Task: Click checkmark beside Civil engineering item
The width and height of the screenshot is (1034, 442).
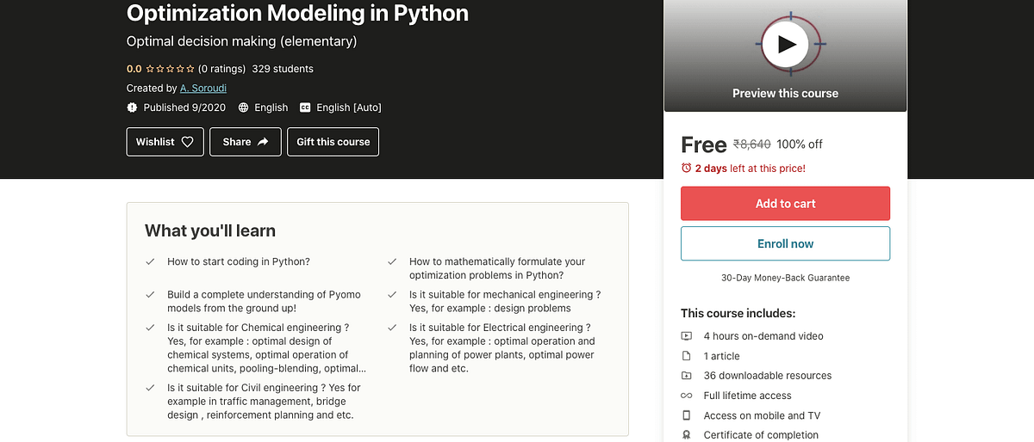Action: 150,388
